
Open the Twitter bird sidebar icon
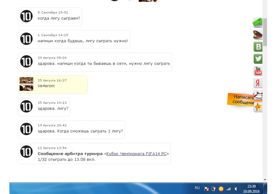tap(258, 59)
